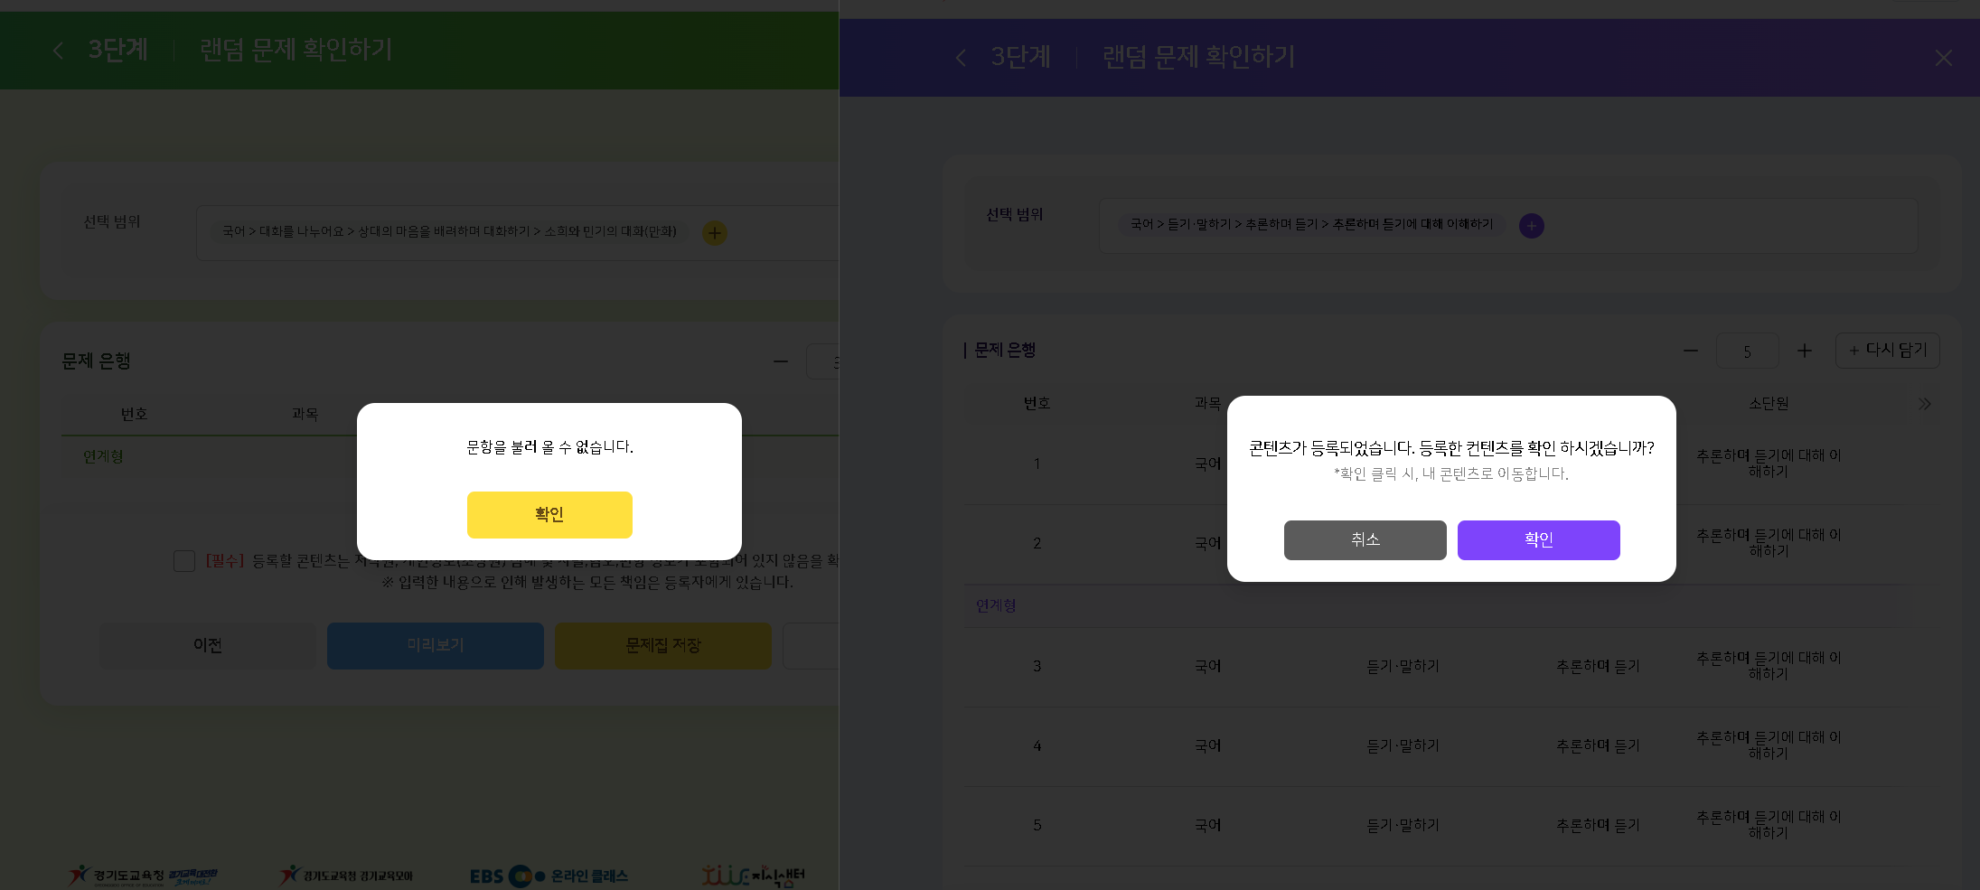Click the purple 확인 button in right dialog
Image resolution: width=1980 pixels, height=890 pixels.
coord(1538,539)
